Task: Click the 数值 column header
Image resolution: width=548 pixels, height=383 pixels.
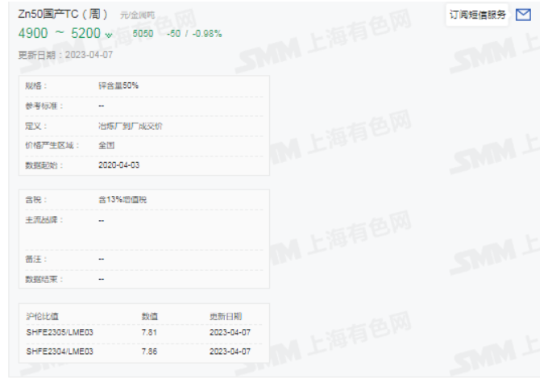Action: click(x=150, y=317)
